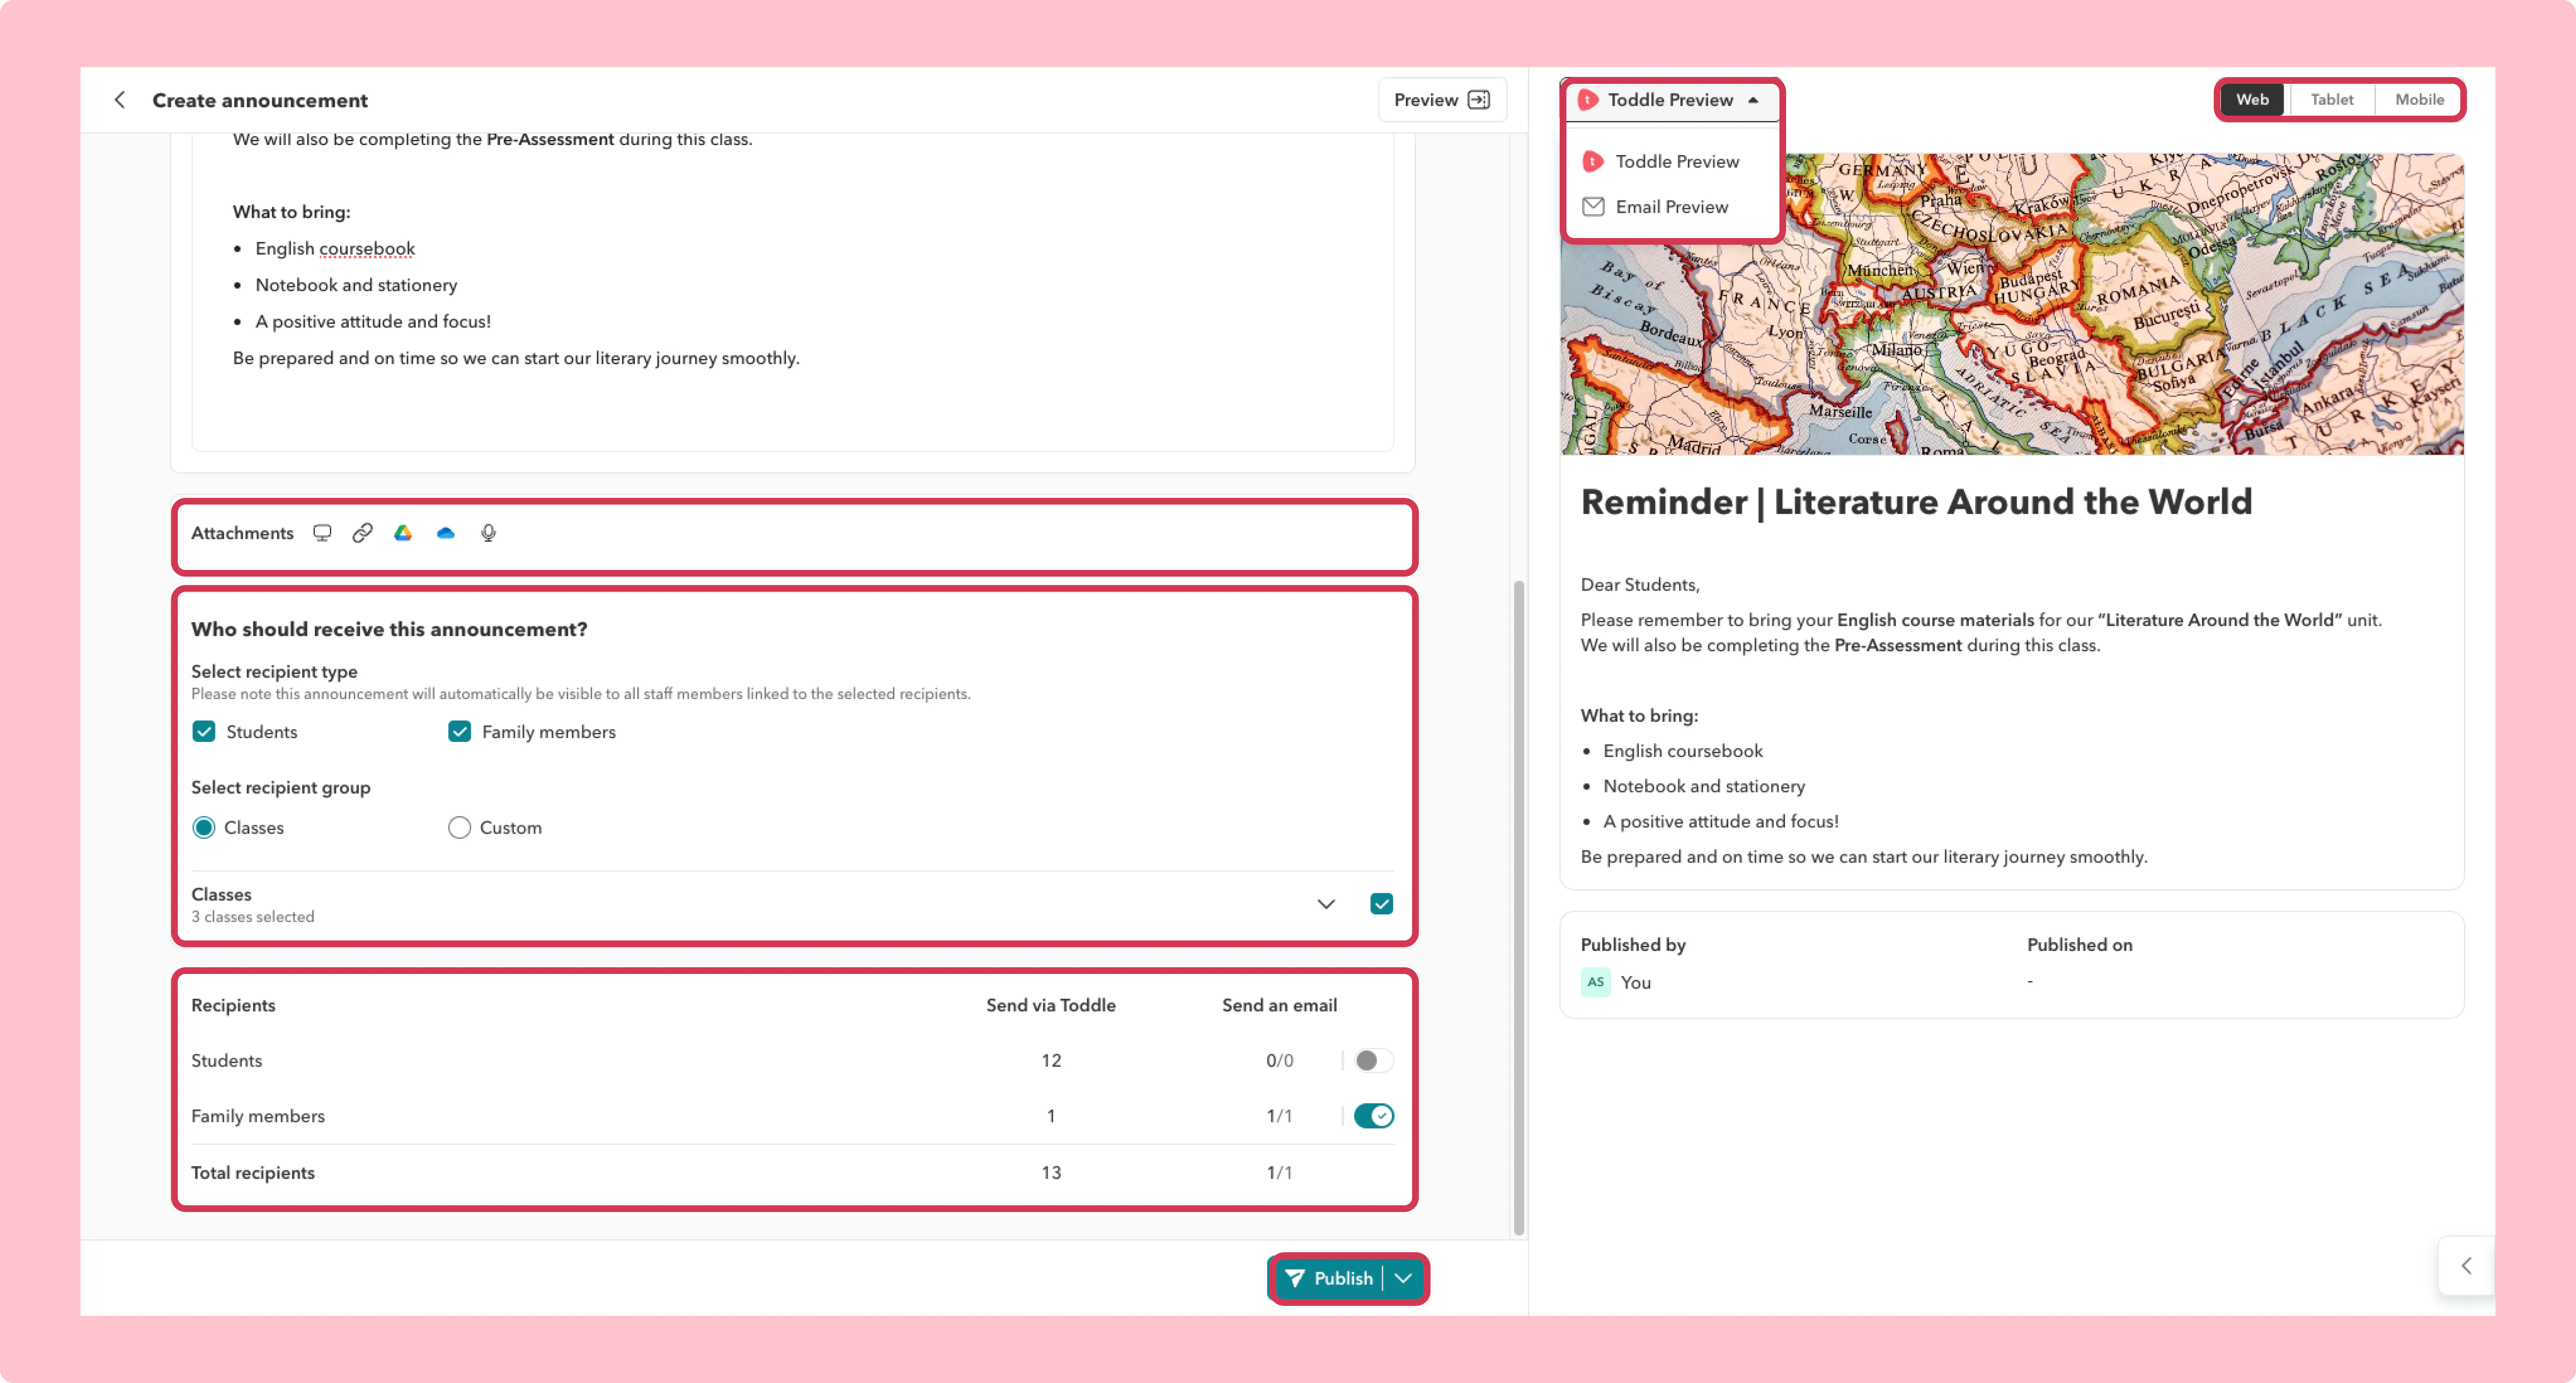
Task: Uncheck the Family members recipient checkbox
Action: pyautogui.click(x=459, y=731)
